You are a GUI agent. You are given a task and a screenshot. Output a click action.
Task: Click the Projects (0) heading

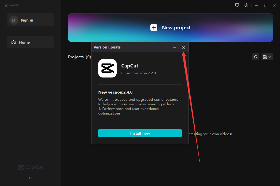80,57
